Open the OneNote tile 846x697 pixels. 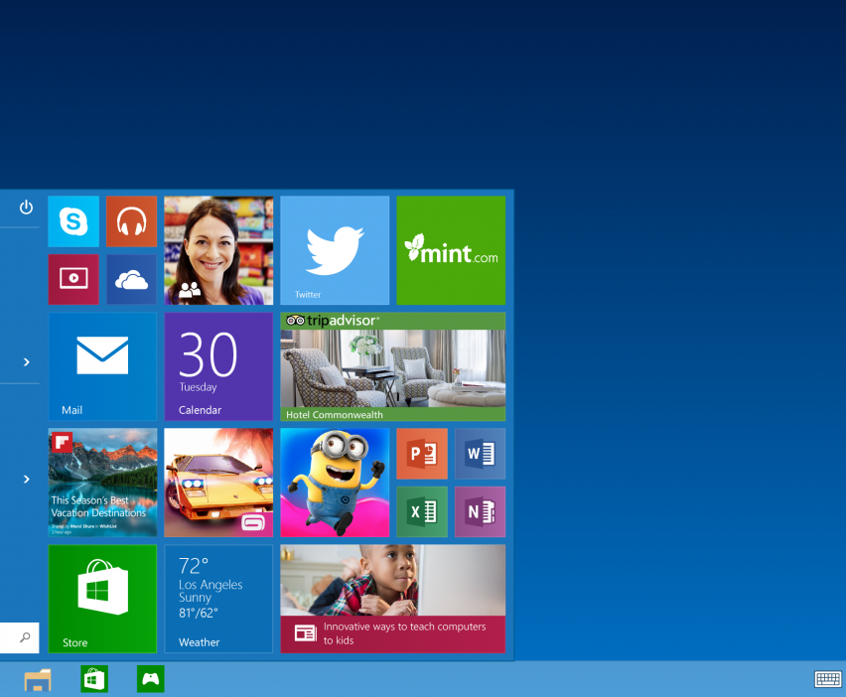point(480,511)
